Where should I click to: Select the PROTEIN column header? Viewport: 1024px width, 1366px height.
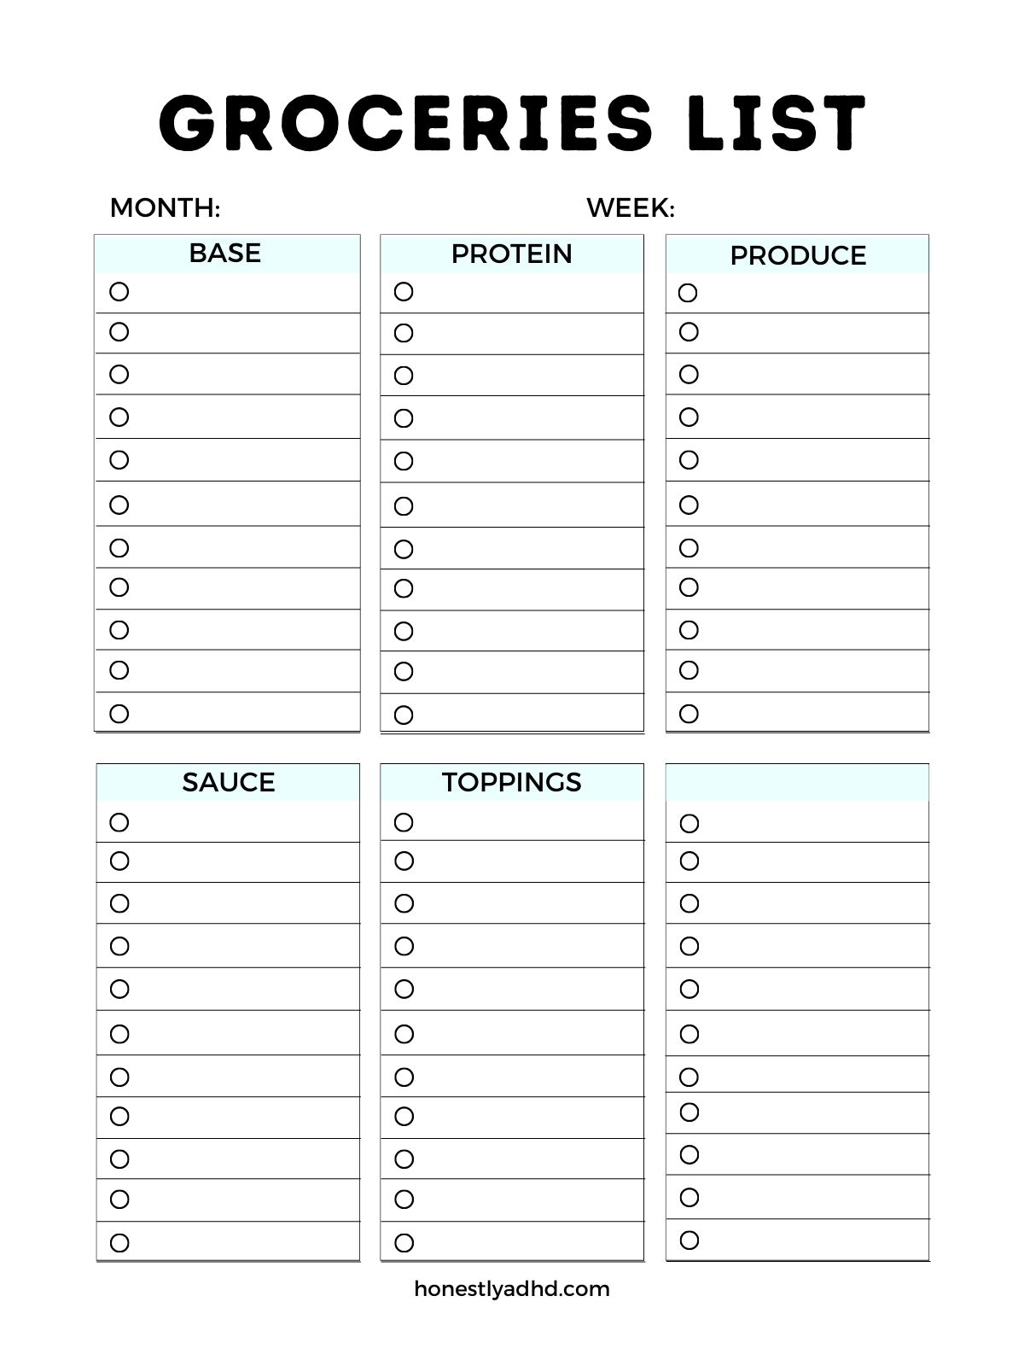tap(512, 254)
